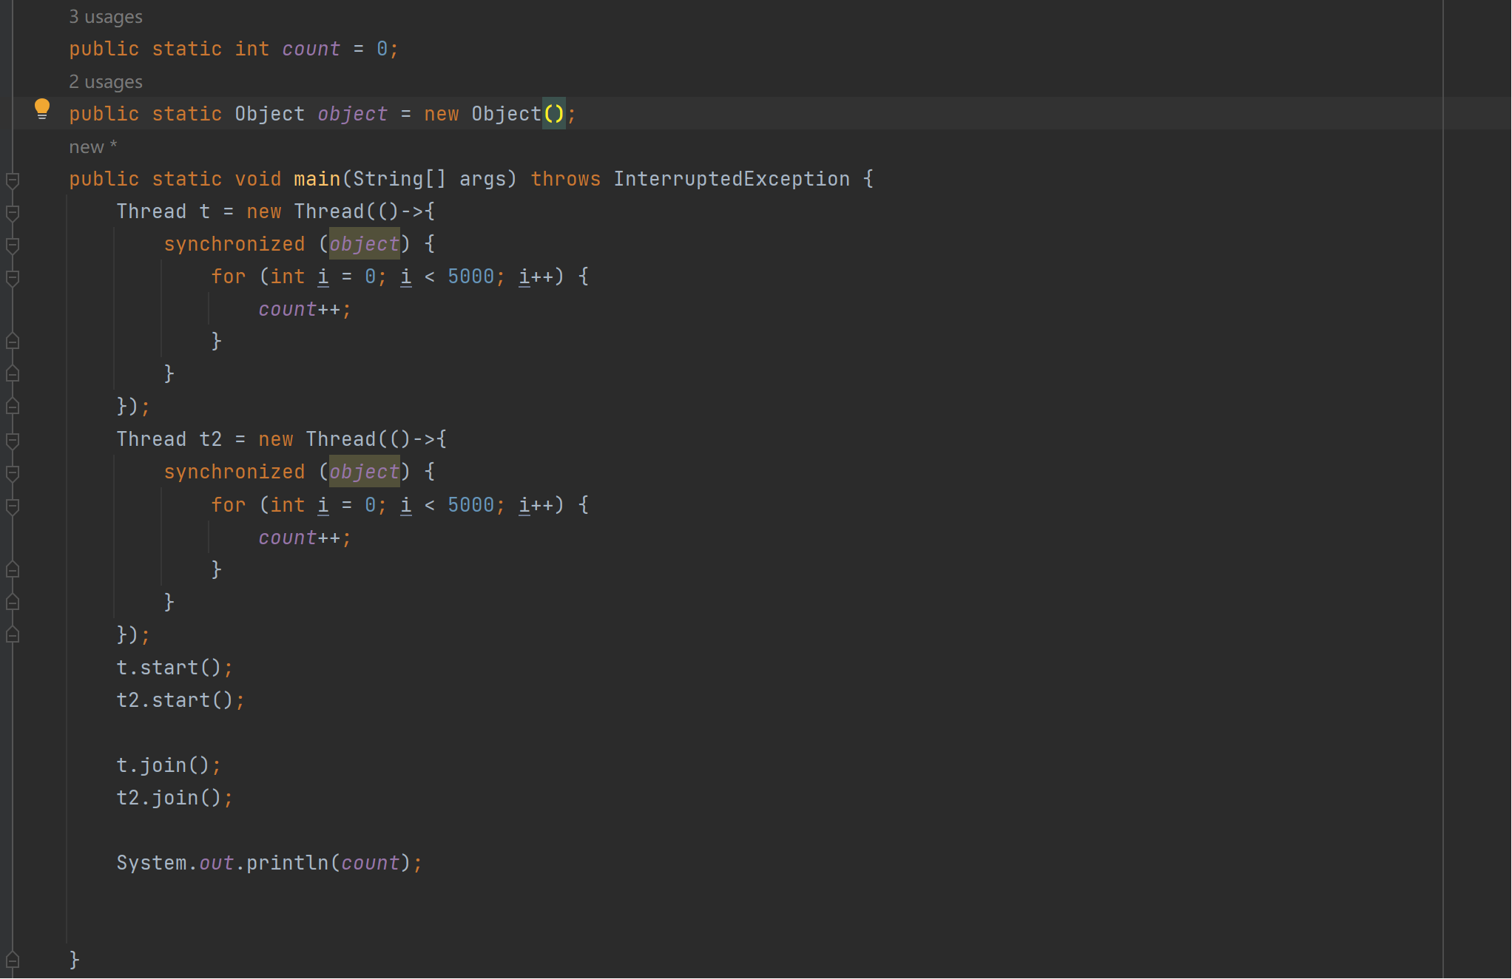Fold the second for loop

[x=13, y=506]
